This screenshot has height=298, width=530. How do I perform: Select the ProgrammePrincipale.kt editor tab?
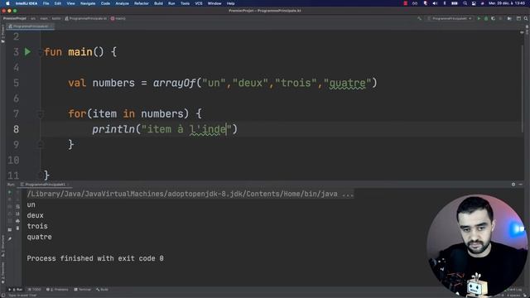30,26
